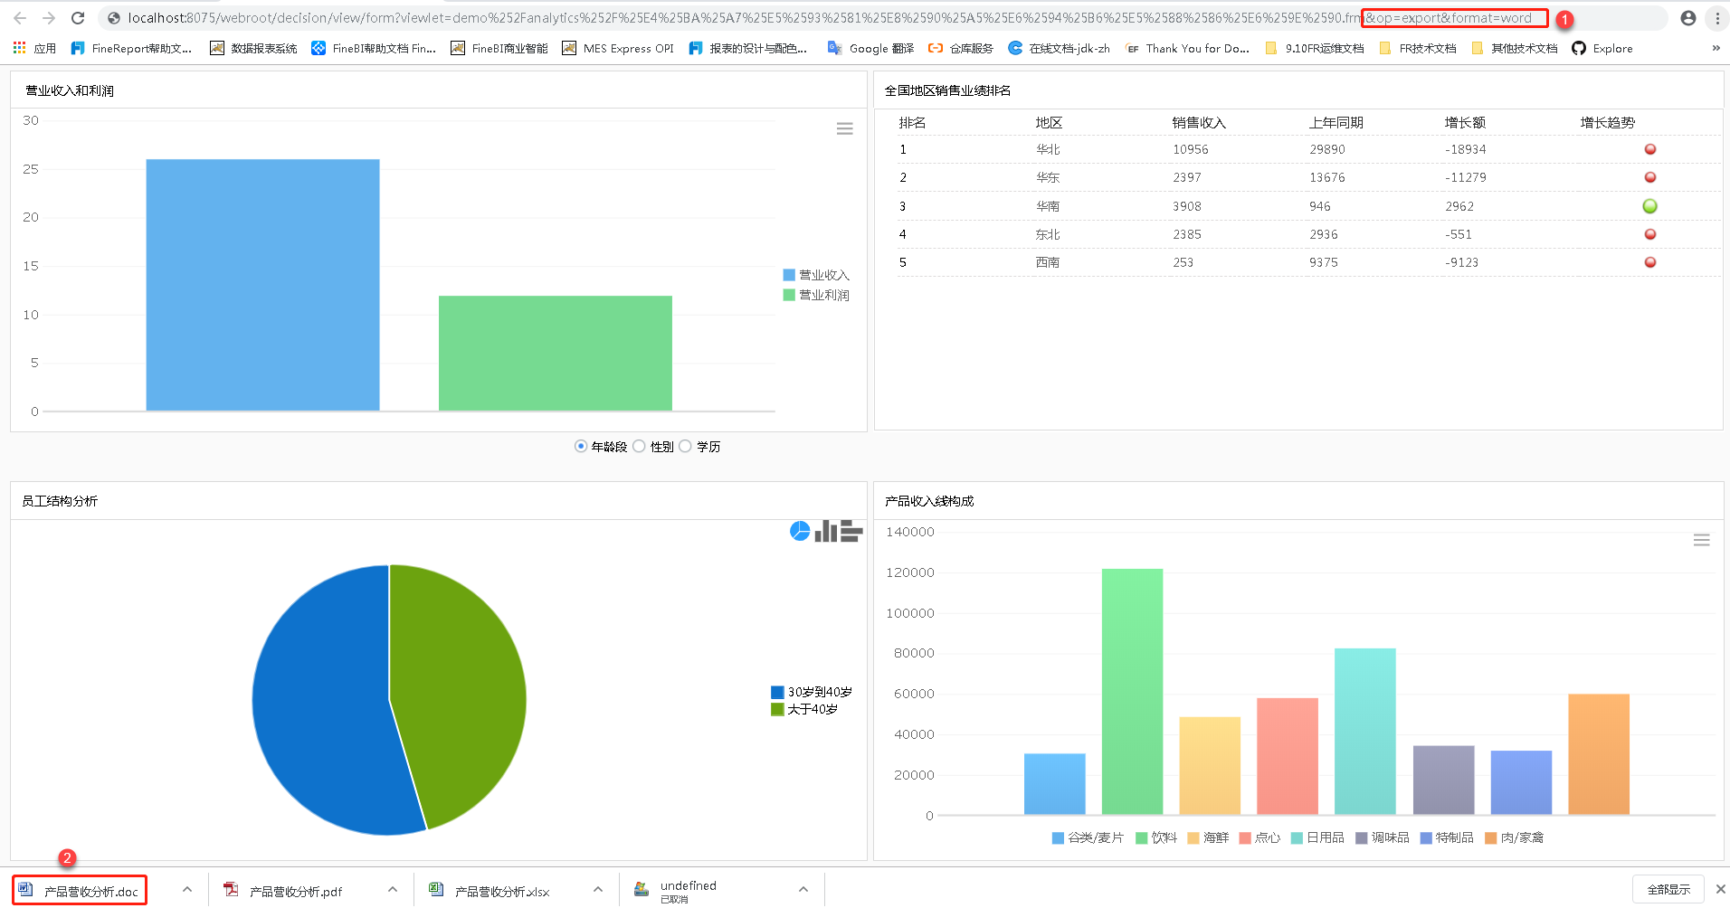Image resolution: width=1730 pixels, height=908 pixels.
Task: Open the Google 翻译 bookmark
Action: click(x=870, y=49)
